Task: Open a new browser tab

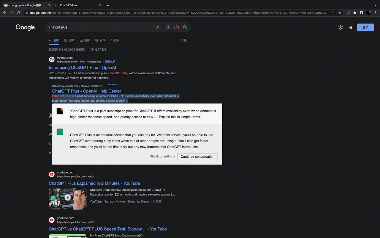Action: point(108,5)
